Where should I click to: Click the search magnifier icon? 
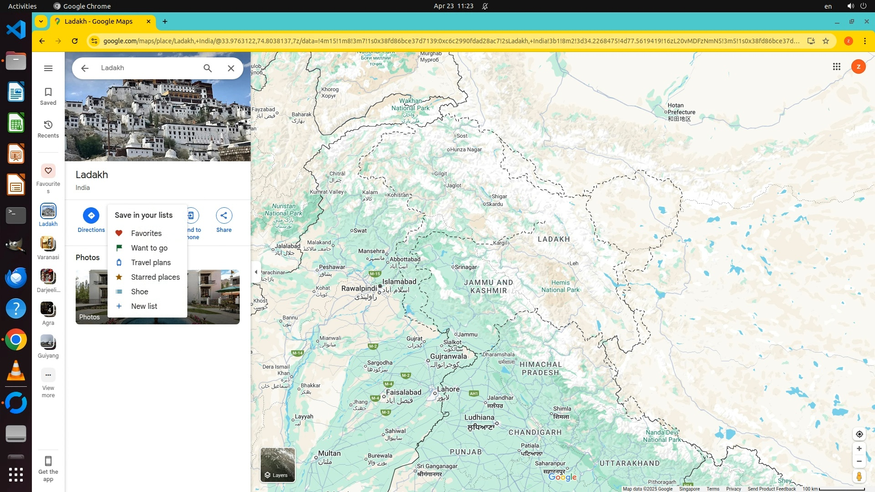[x=208, y=68]
